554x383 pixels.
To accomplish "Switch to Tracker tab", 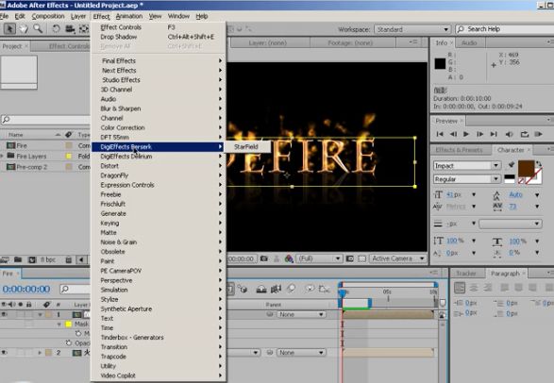I will tap(465, 274).
